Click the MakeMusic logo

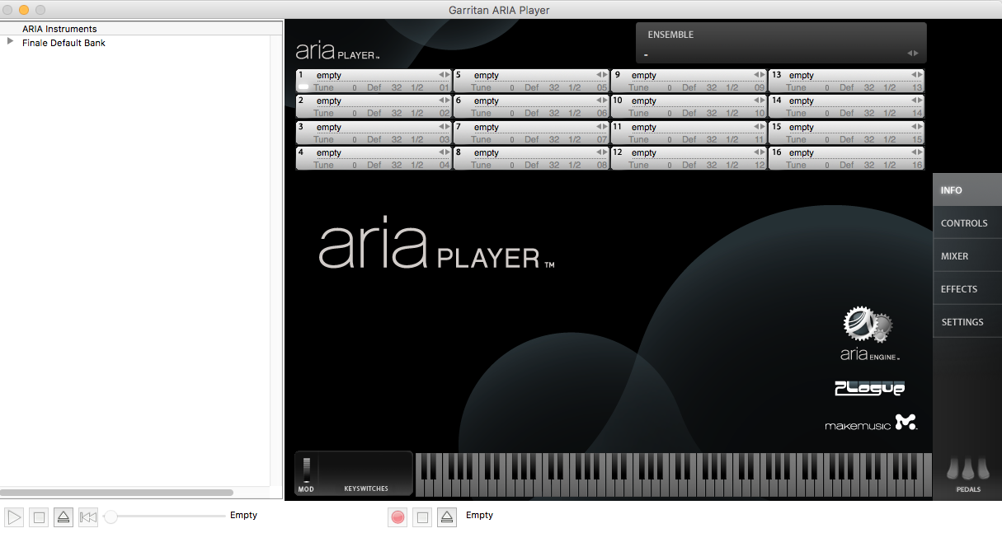coord(871,423)
